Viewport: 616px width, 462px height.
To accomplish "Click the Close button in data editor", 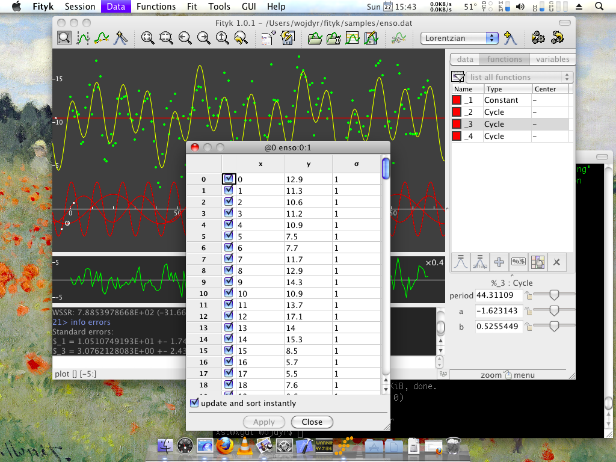I will click(x=312, y=422).
